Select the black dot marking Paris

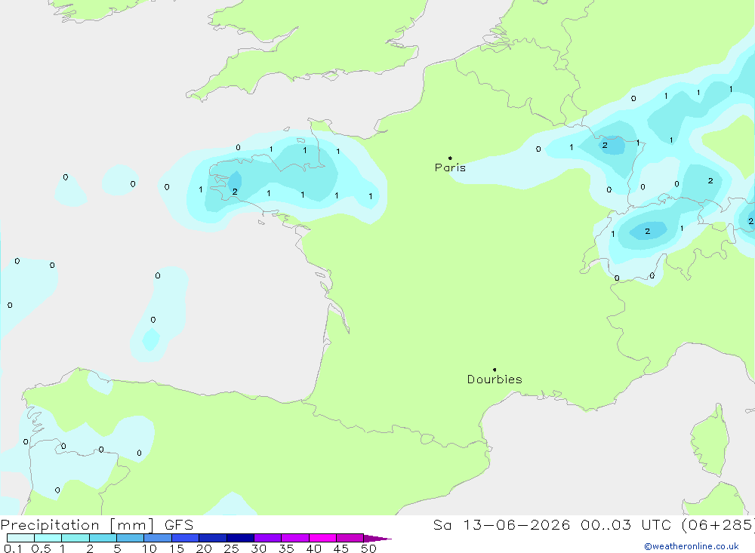click(x=450, y=158)
